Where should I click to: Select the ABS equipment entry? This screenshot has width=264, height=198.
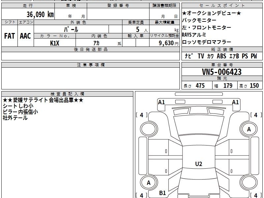[221, 56]
